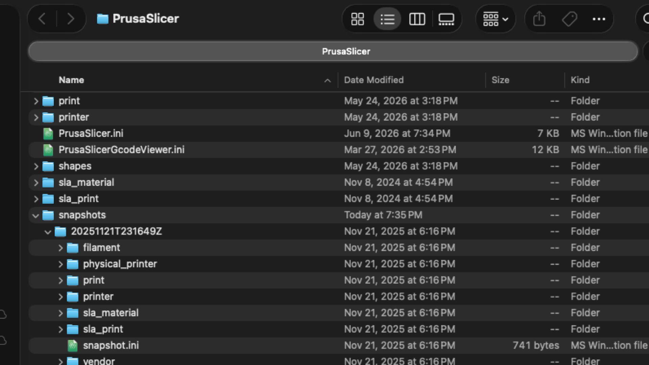Select the filament folder name
The height and width of the screenshot is (365, 649).
tap(101, 248)
